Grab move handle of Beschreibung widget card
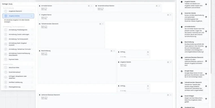The image size is (215, 108). point(206,47)
